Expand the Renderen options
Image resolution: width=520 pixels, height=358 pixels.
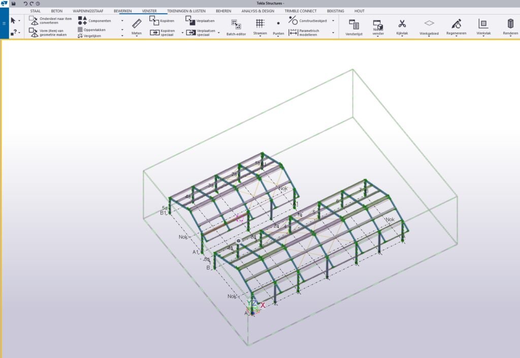(510, 37)
